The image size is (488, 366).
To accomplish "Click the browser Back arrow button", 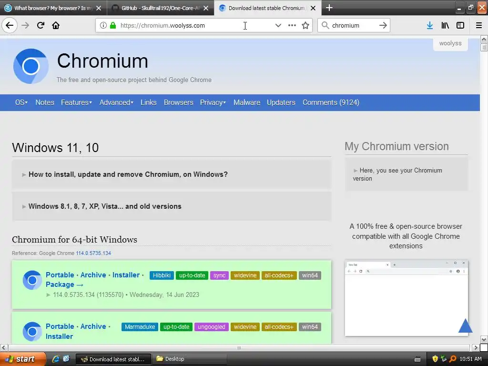I will point(10,25).
